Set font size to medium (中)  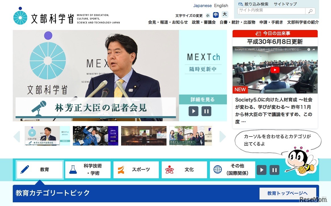point(216,15)
